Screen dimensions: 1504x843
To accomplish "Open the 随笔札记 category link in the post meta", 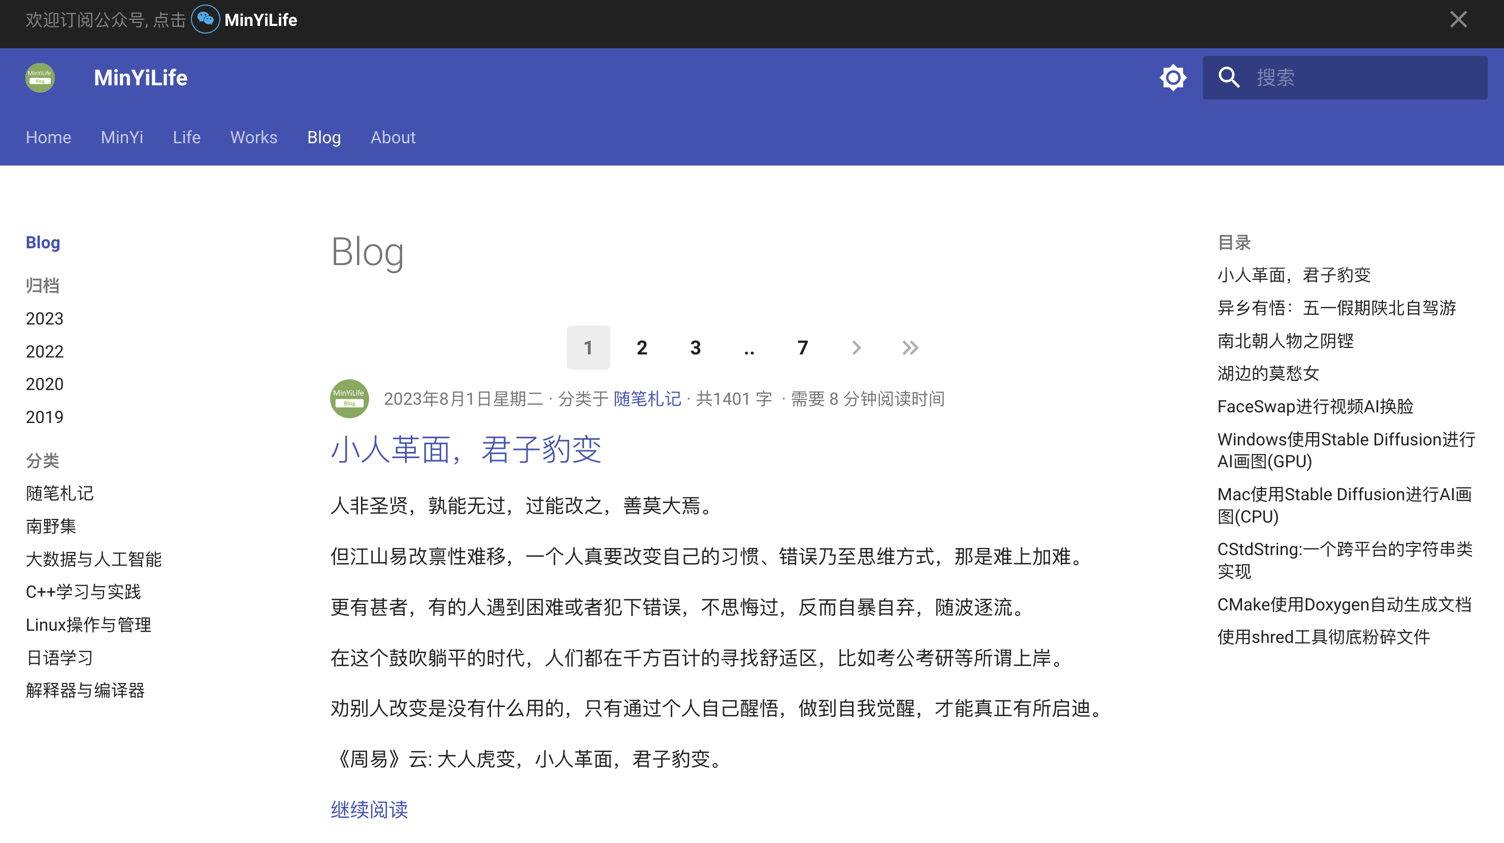I will click(647, 399).
